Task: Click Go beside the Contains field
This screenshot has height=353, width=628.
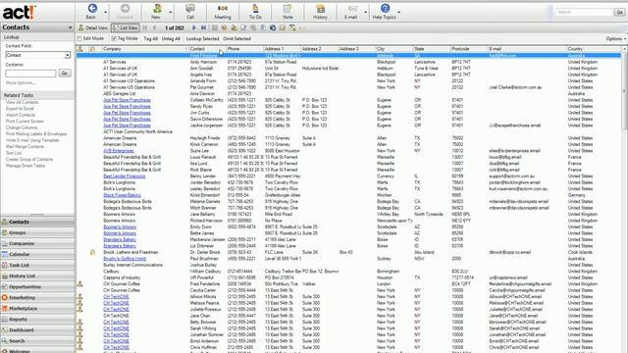Action: (65, 73)
